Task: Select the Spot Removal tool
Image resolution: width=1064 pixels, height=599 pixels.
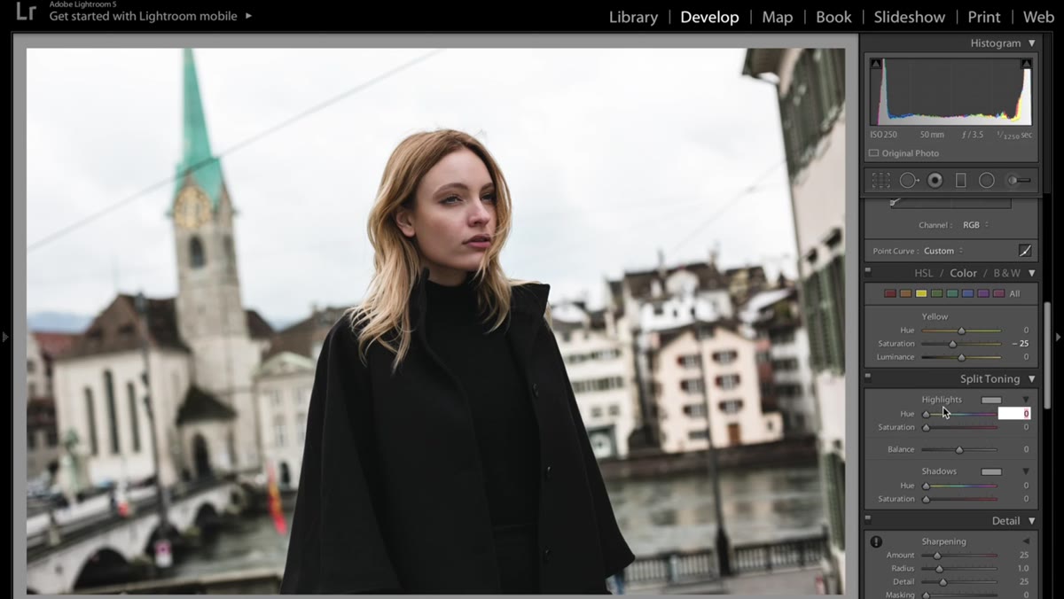Action: (908, 180)
